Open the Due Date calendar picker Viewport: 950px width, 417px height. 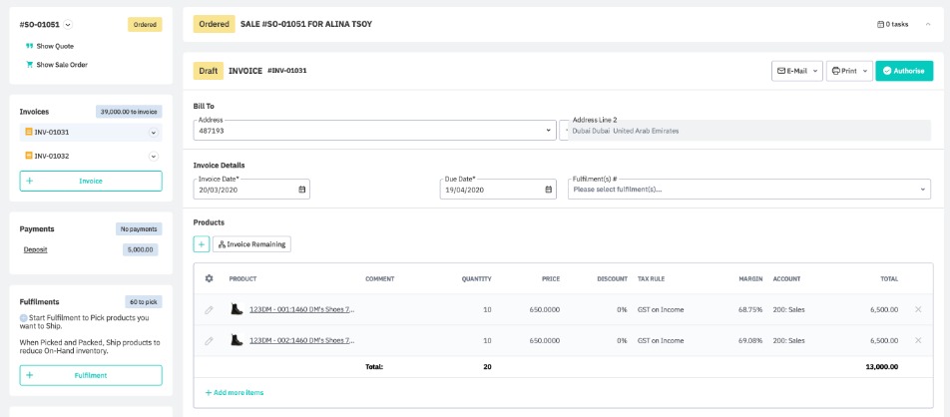point(548,190)
